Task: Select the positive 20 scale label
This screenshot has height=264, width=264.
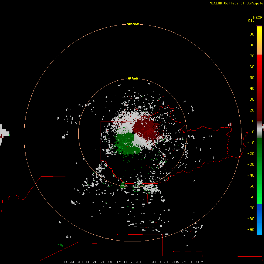Action: coord(252,110)
